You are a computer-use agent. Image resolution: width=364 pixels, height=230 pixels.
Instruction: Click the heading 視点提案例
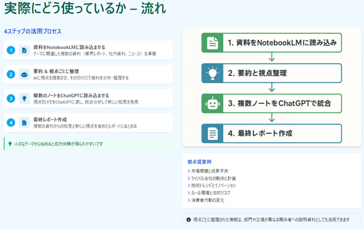click(x=199, y=162)
